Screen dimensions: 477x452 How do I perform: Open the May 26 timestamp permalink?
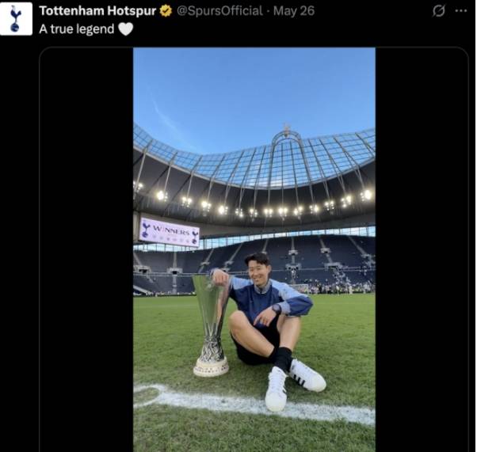pyautogui.click(x=293, y=11)
